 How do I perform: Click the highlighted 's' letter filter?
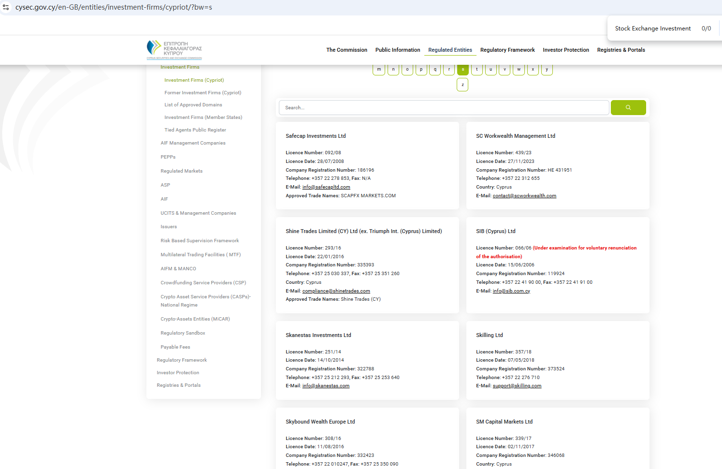[x=462, y=70]
